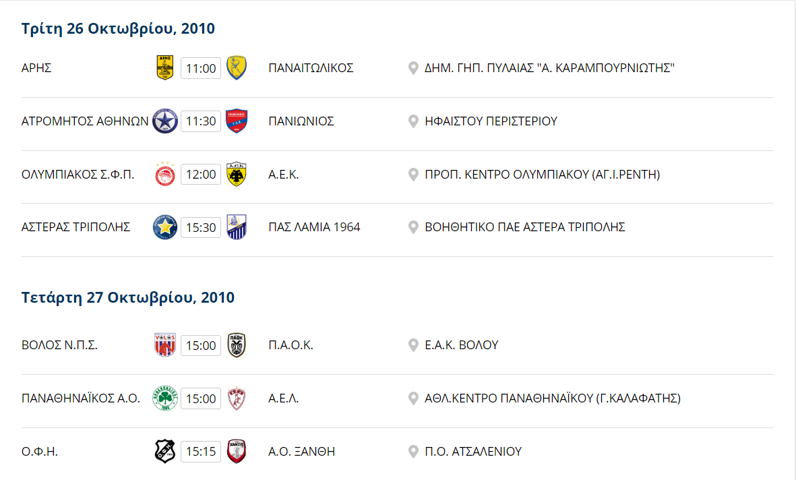Click the Ο.Φ.Η. black-white crest
Screen dimensions: 796x480
(x=165, y=451)
